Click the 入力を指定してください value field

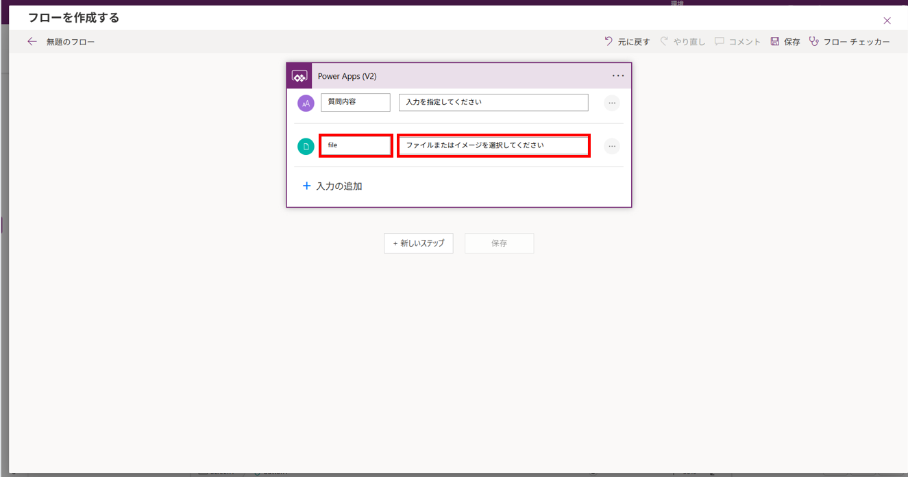coord(493,102)
